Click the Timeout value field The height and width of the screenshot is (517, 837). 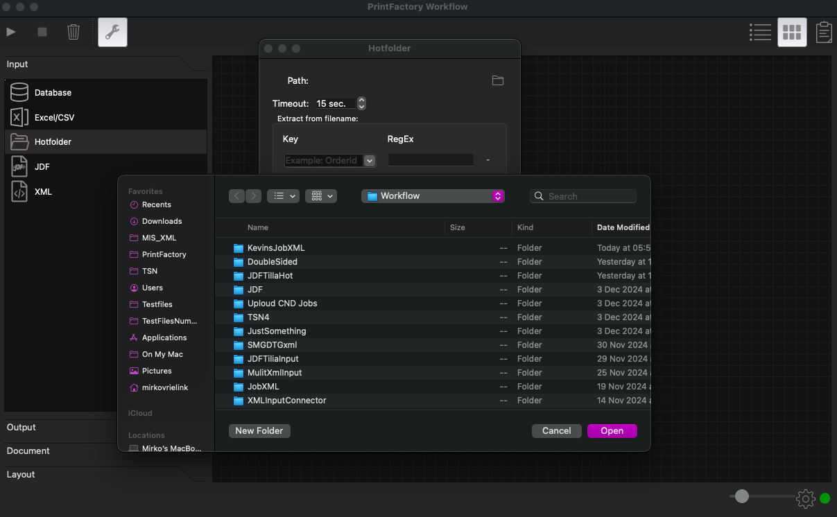(336, 103)
